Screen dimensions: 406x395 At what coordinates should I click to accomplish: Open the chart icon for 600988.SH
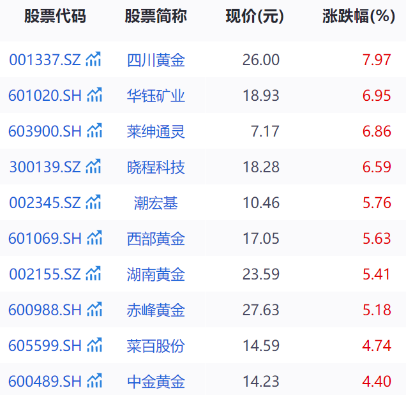click(x=94, y=310)
